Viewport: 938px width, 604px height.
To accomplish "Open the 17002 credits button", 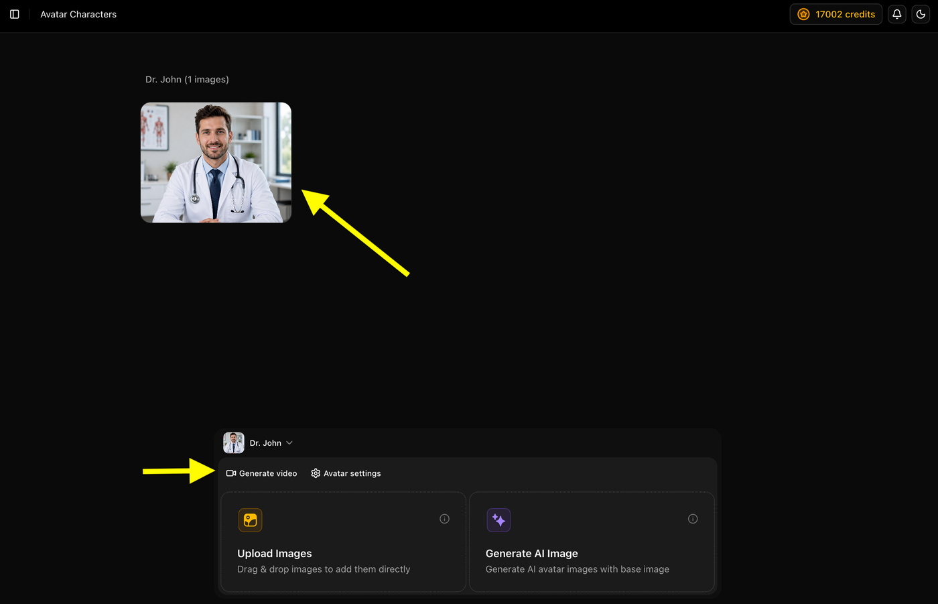I will pyautogui.click(x=835, y=14).
